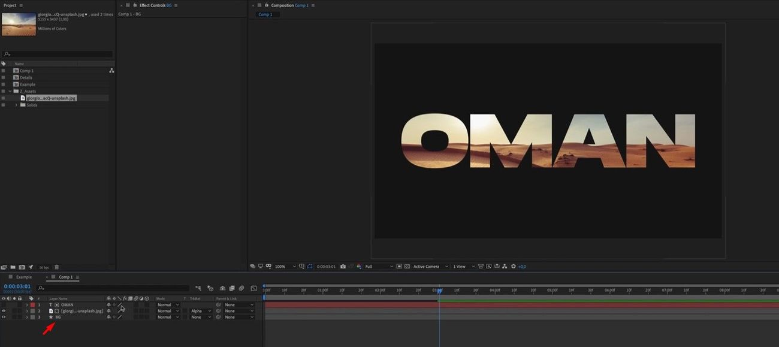This screenshot has width=779, height=347.
Task: Toggle the transparency grid icon in viewer
Action: (407, 267)
